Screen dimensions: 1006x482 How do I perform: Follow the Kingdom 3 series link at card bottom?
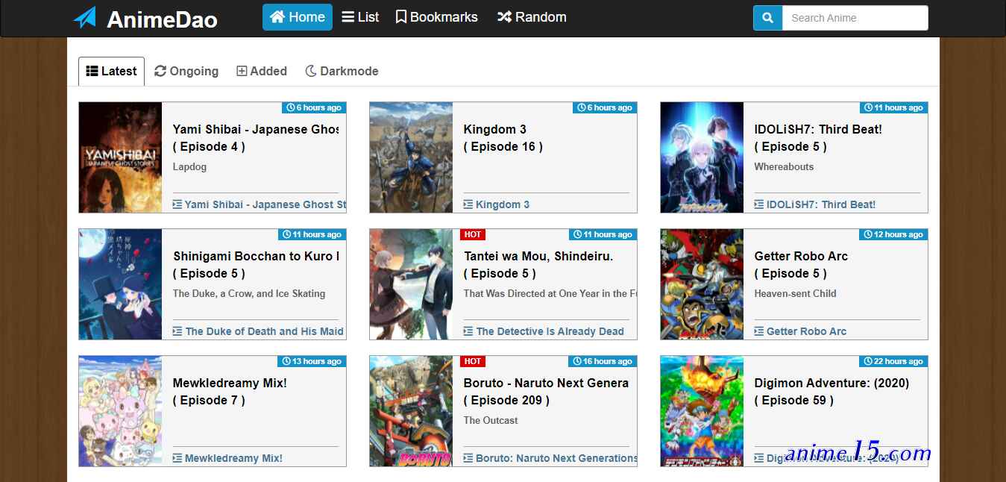(497, 204)
